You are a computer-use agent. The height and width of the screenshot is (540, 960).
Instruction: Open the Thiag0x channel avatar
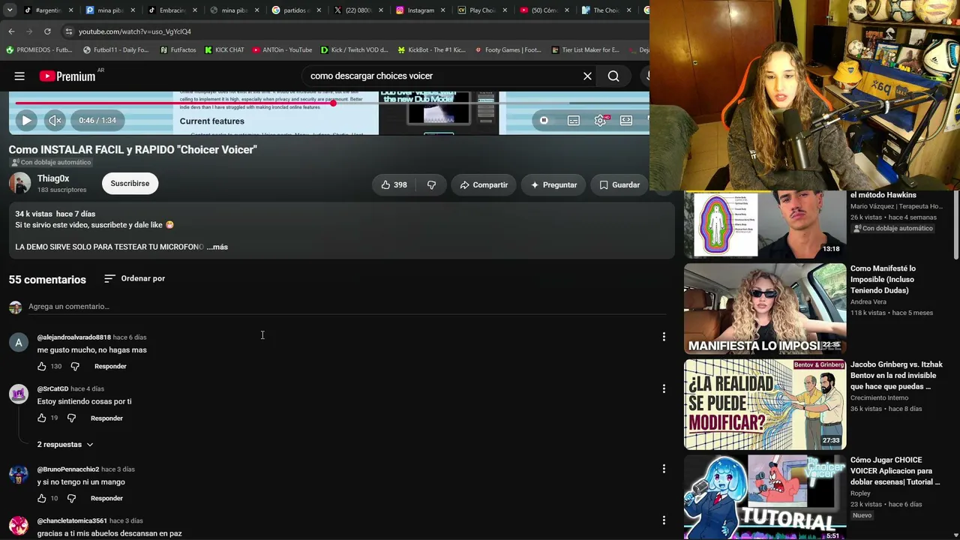click(19, 183)
